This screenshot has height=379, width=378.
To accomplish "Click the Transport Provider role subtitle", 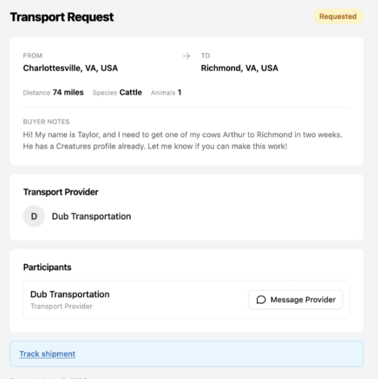I will (x=62, y=306).
